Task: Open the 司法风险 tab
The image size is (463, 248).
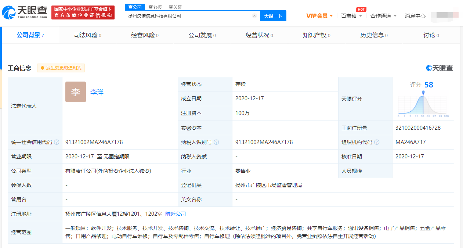Action: [87, 35]
